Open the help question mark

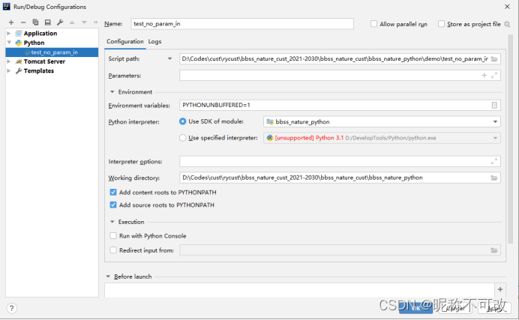(x=12, y=308)
